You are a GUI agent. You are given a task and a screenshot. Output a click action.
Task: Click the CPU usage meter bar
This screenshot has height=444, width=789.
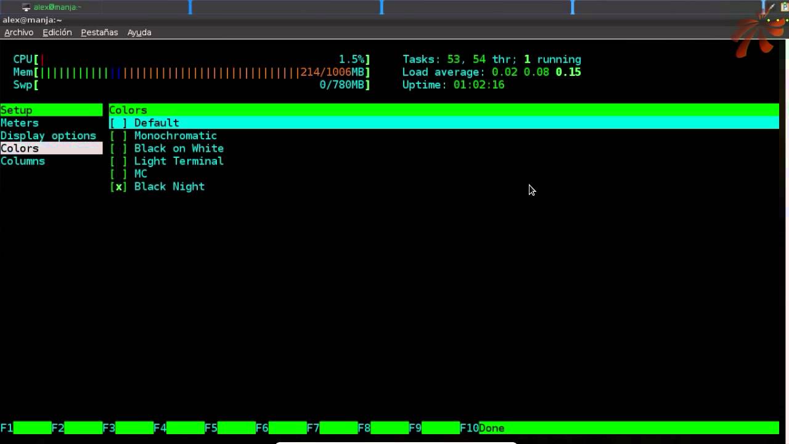pyautogui.click(x=192, y=59)
